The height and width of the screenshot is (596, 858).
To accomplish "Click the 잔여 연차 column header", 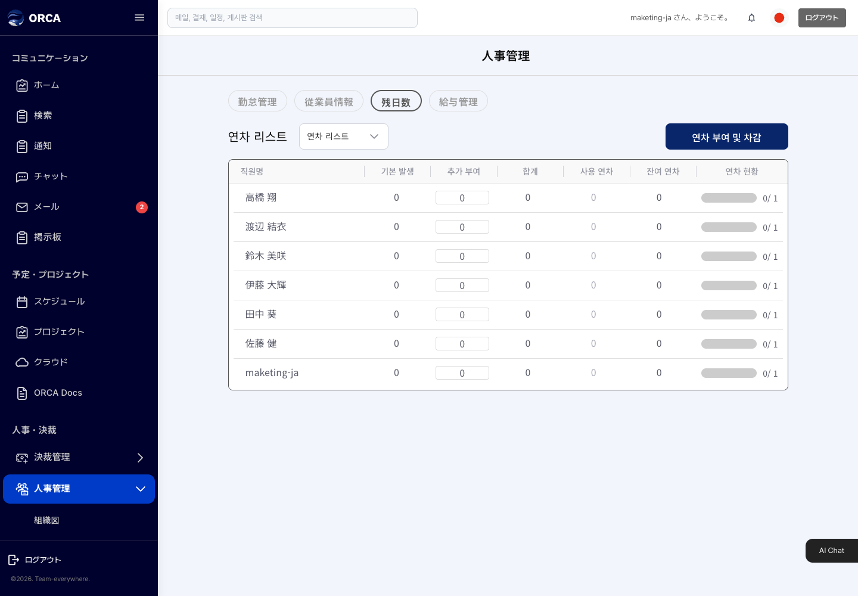I will [x=663, y=172].
